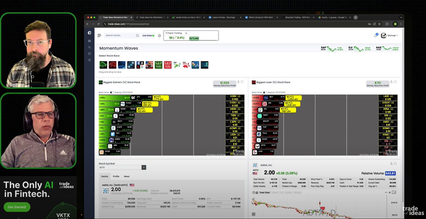The width and height of the screenshot is (426, 219).
Task: Switch to the Details tab
Action: (x=105, y=177)
